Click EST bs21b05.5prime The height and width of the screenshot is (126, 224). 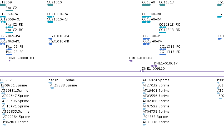(62, 80)
